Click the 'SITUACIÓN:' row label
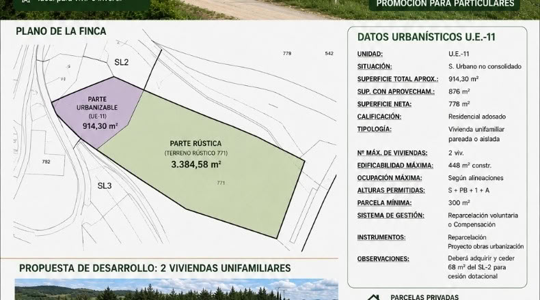 (375, 66)
